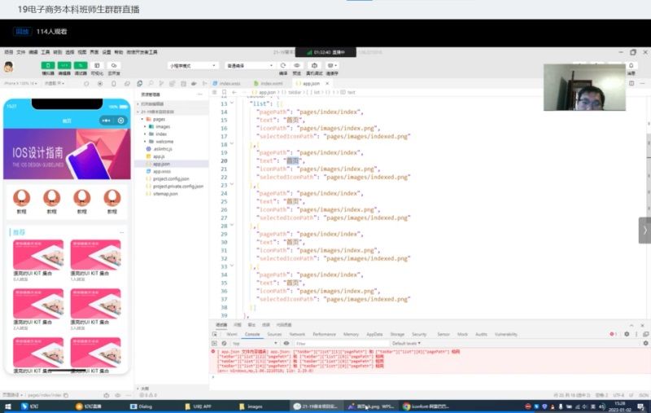This screenshot has height=413, width=651.
Task: Click the 编译 compile refresh icon
Action: coord(283,65)
